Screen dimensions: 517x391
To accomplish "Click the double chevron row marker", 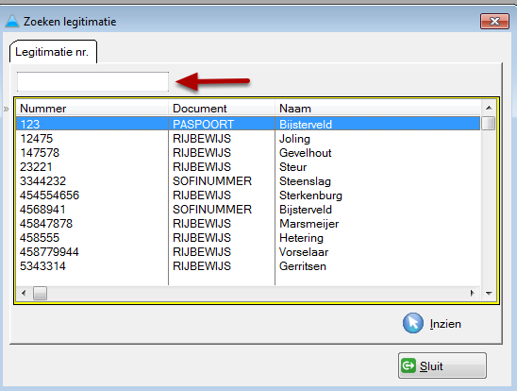I will pos(6,109).
